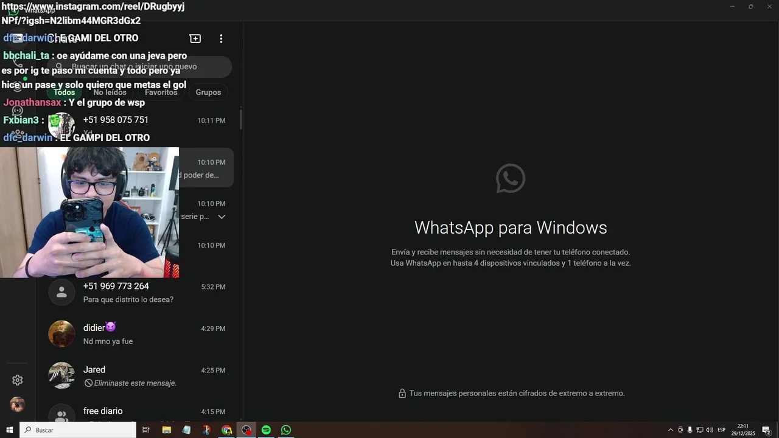Viewport: 779px width, 438px height.
Task: Click the search or start new chat field
Action: [x=140, y=67]
